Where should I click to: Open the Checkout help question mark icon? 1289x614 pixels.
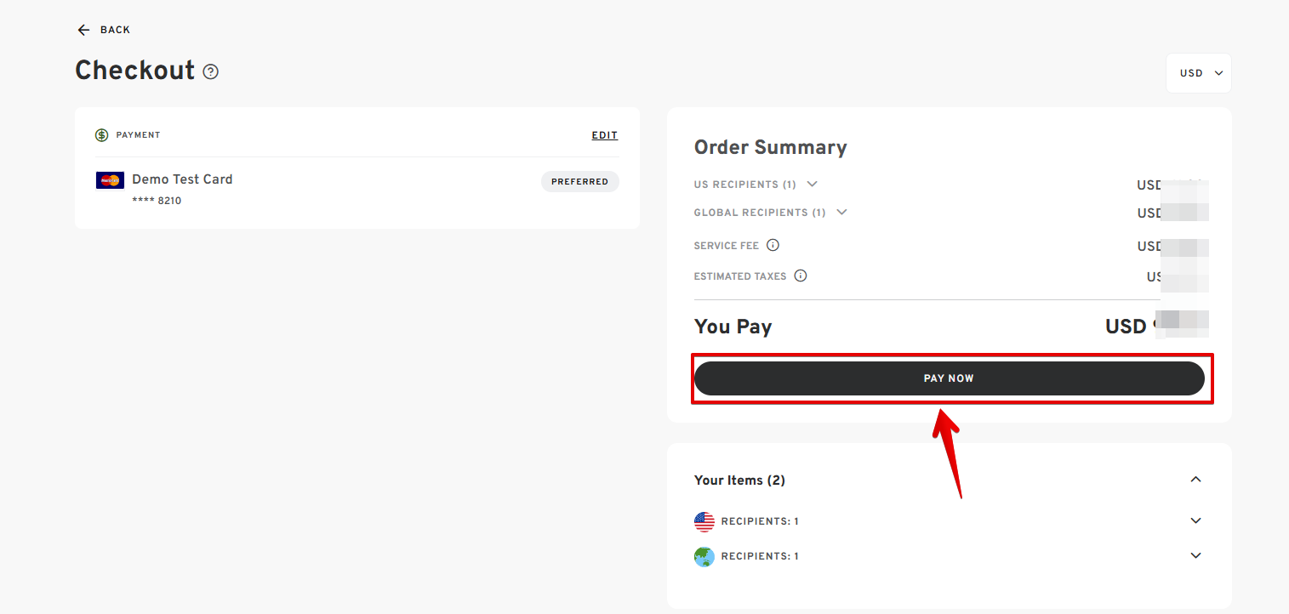pos(211,72)
